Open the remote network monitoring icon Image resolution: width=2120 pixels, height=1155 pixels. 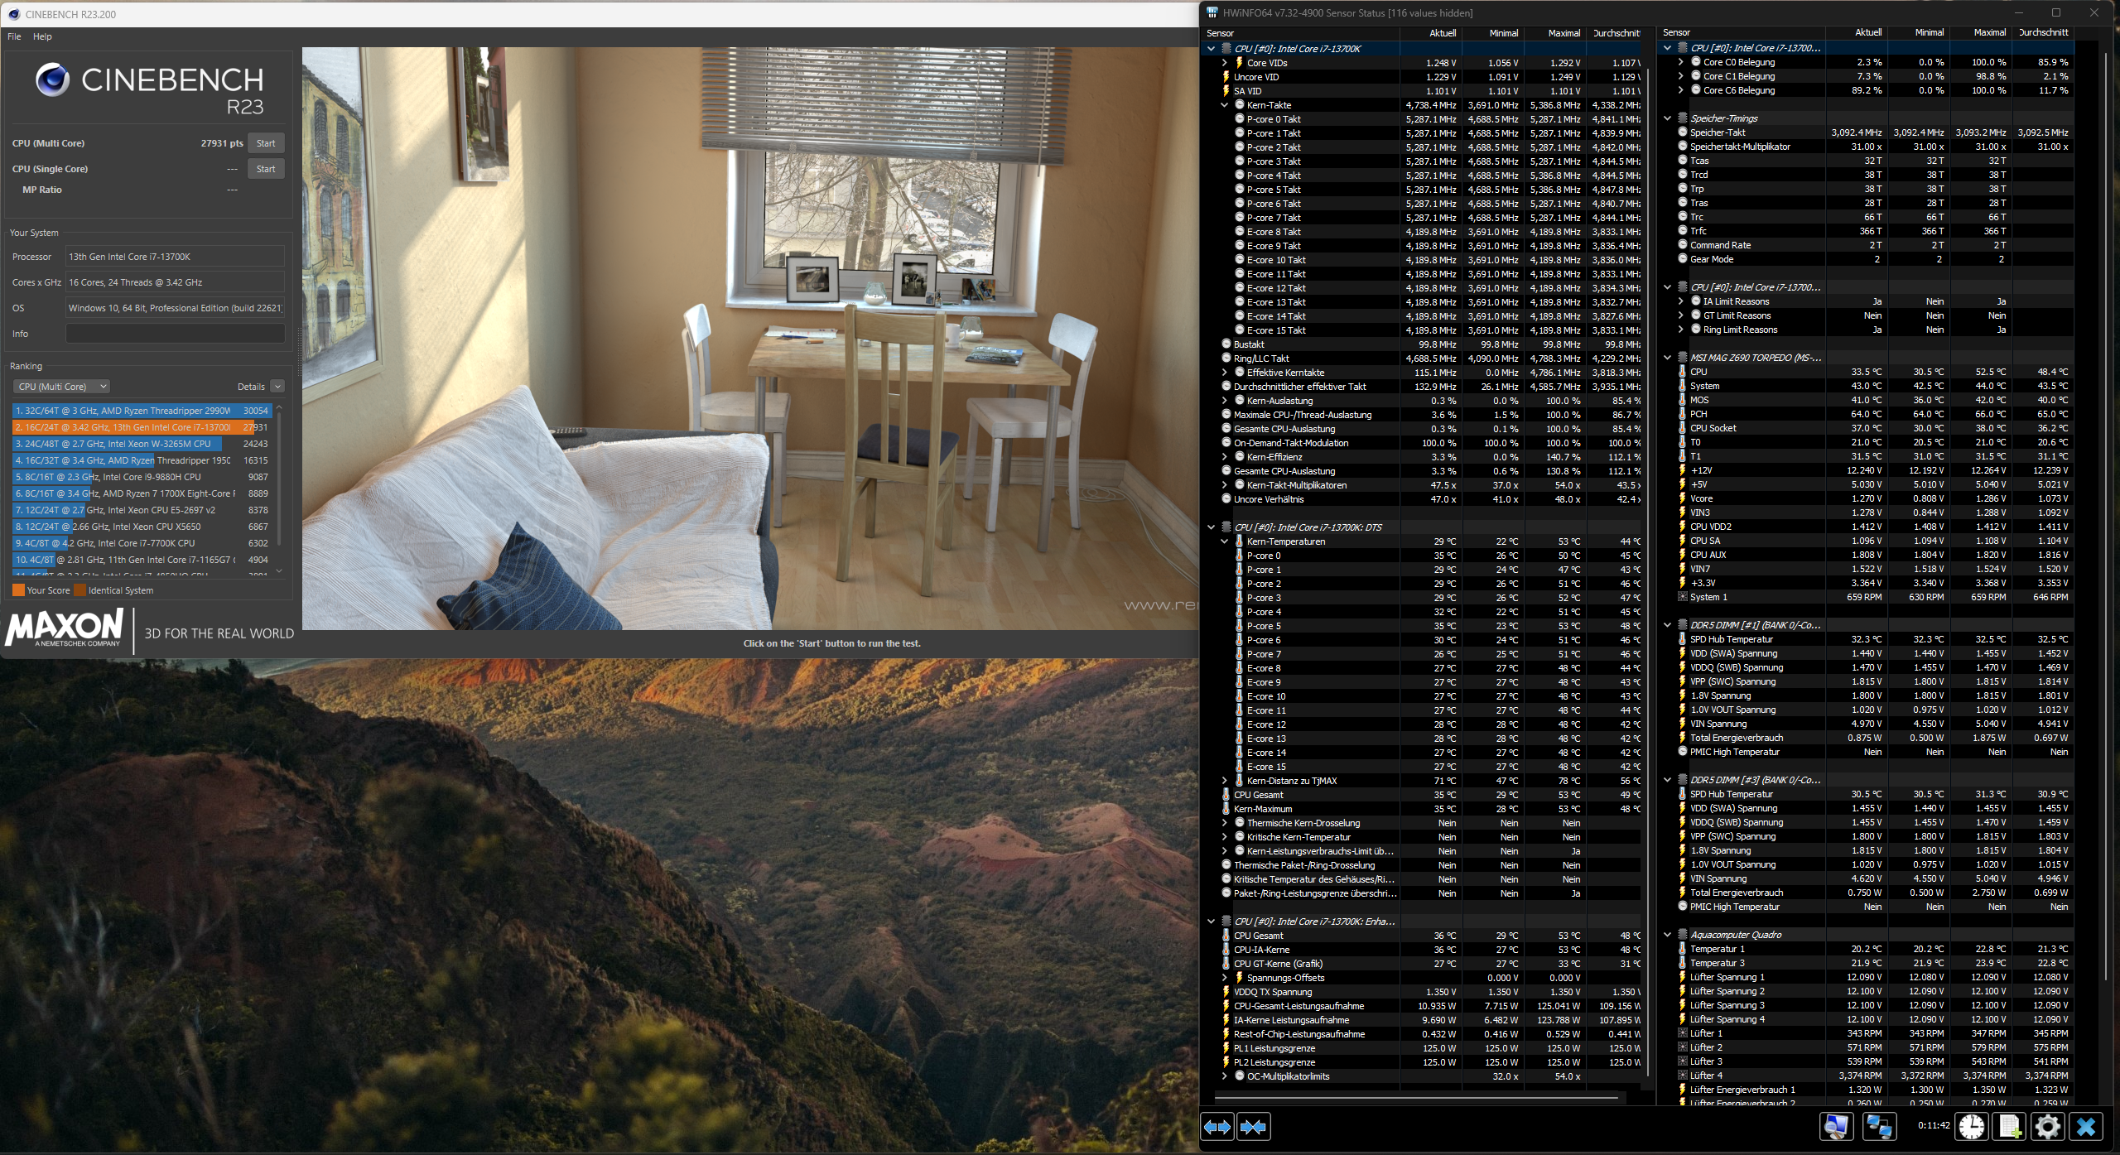(1878, 1127)
